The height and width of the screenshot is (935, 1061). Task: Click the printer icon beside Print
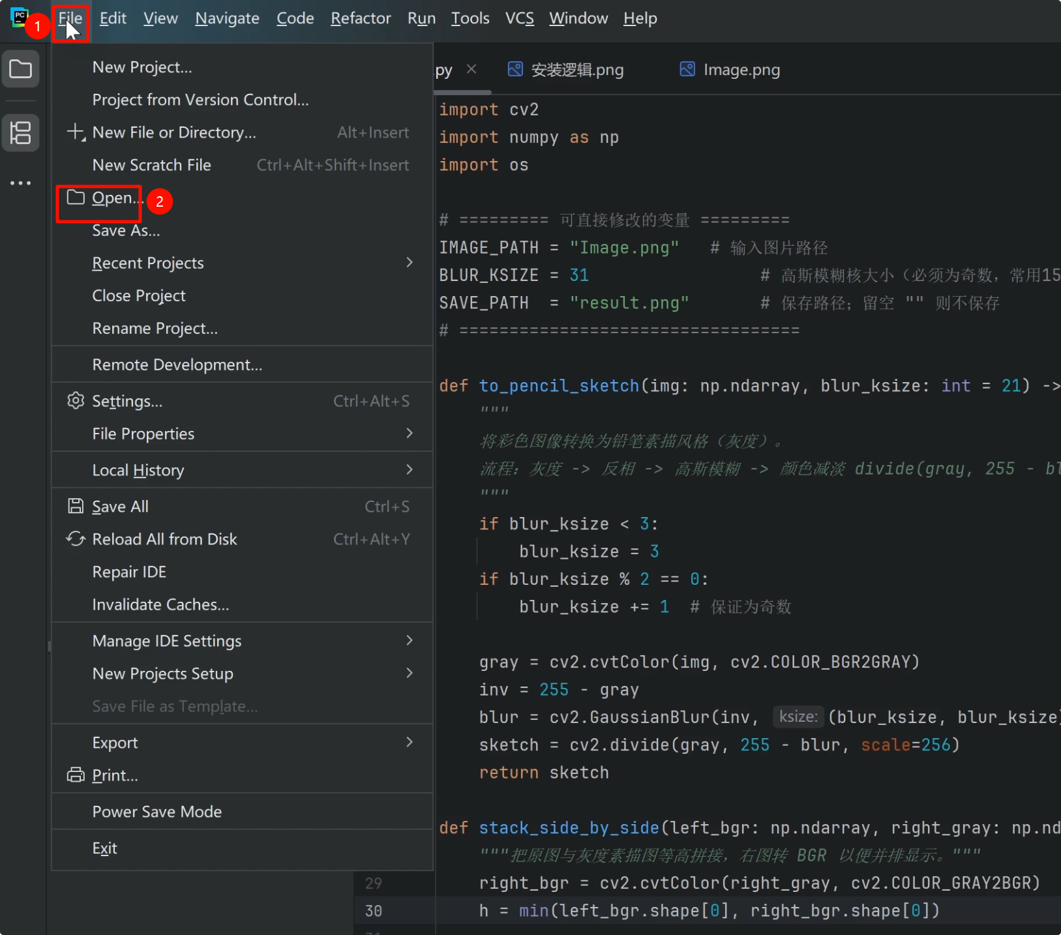(x=76, y=775)
